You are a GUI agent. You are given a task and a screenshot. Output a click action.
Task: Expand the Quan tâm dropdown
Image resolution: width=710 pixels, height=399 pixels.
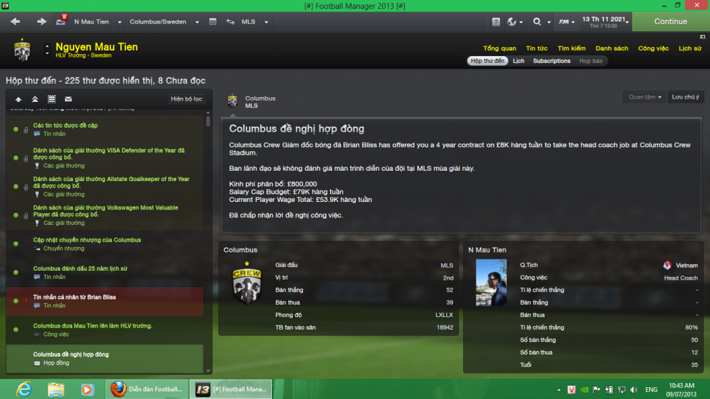[644, 97]
